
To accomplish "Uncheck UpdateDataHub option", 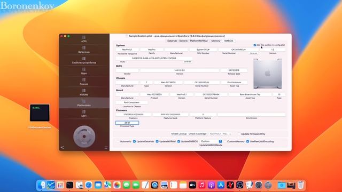I will point(134,141).
